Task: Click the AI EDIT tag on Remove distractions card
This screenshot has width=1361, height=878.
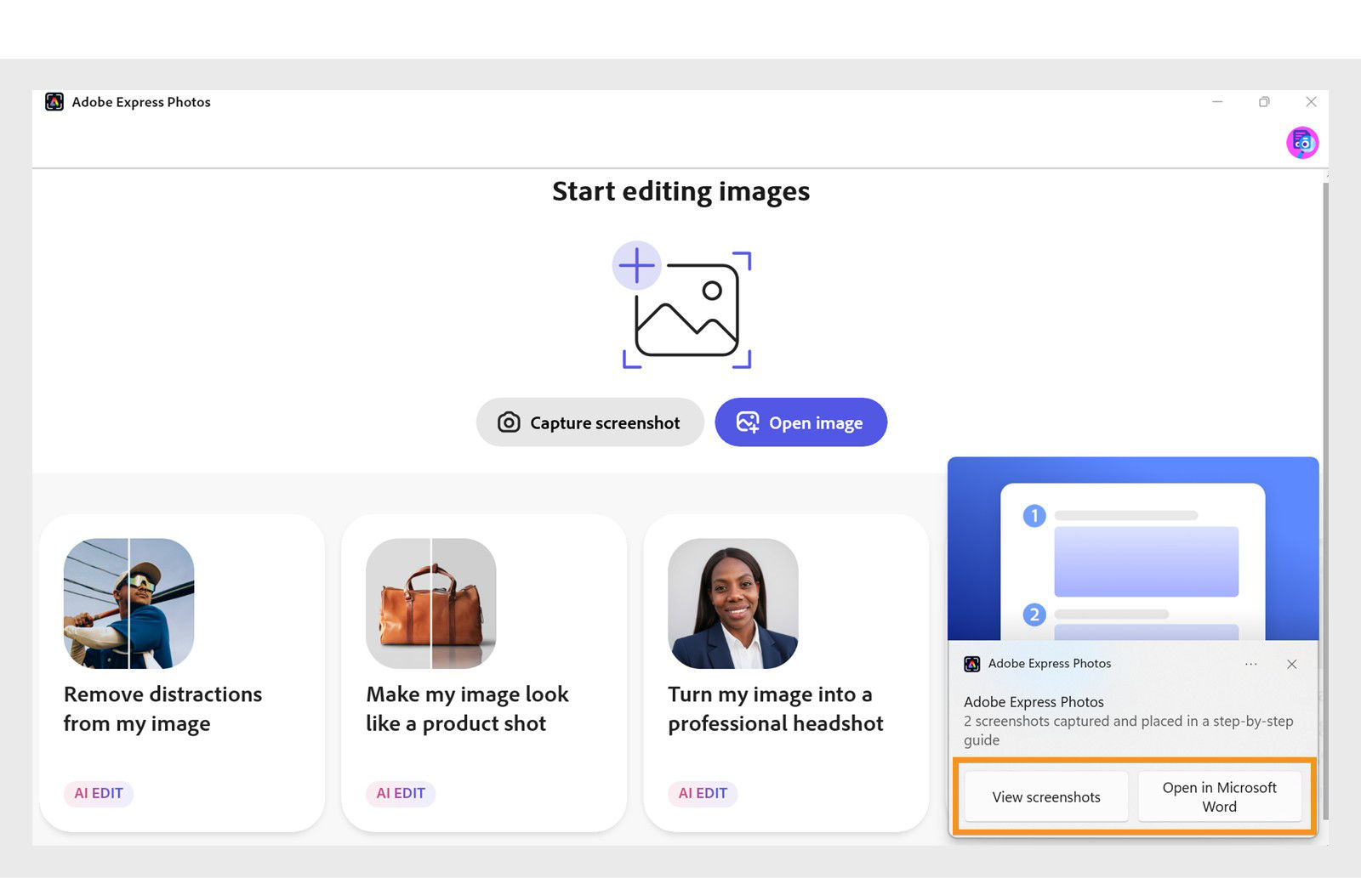Action: pyautogui.click(x=99, y=793)
